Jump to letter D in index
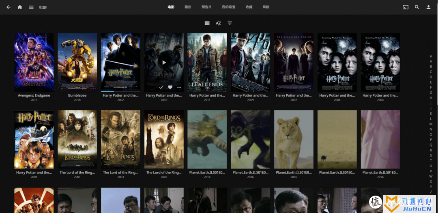 431,77
